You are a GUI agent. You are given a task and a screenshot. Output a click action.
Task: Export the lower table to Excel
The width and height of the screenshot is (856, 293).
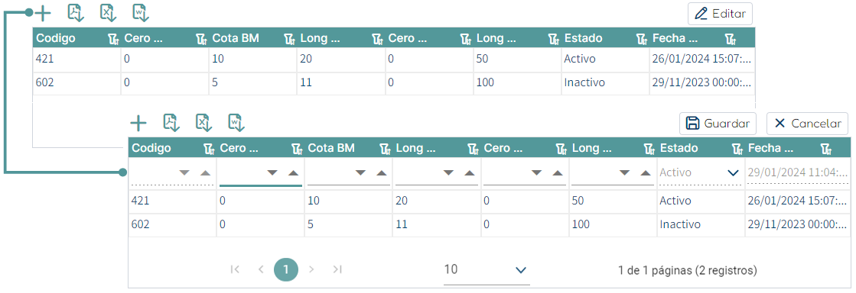(x=204, y=123)
